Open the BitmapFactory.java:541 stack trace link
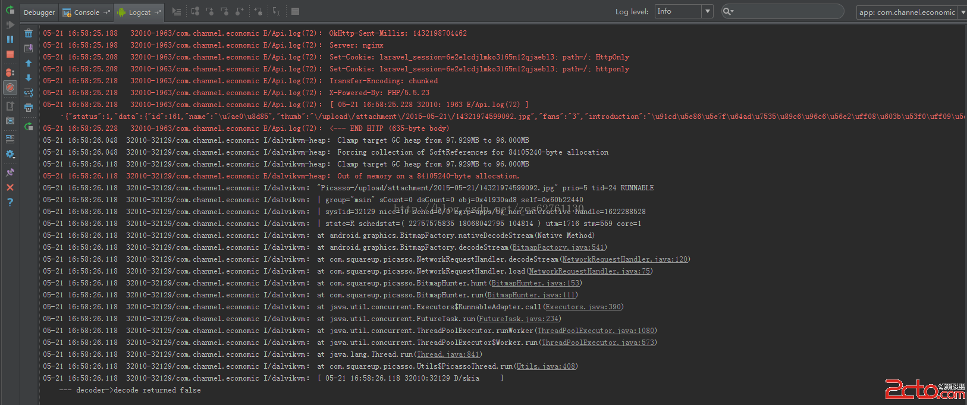 pos(558,247)
